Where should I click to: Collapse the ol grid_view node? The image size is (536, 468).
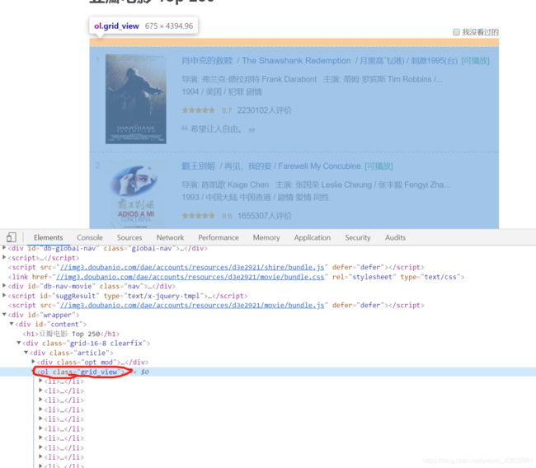coord(34,372)
